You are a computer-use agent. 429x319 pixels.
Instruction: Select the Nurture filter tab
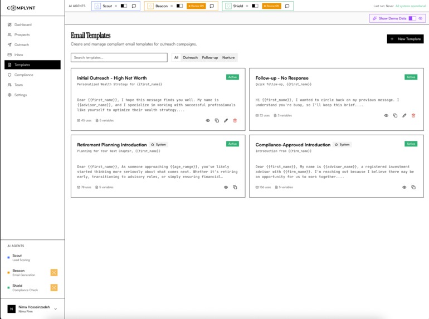pos(228,58)
